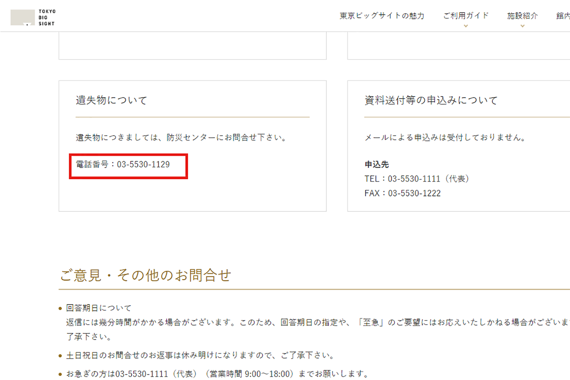Select 東京ビッグサイトの魅力 in the header
The height and width of the screenshot is (380, 570).
(x=381, y=16)
